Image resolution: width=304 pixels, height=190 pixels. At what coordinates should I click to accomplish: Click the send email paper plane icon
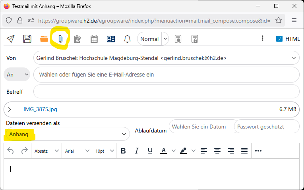(11, 39)
